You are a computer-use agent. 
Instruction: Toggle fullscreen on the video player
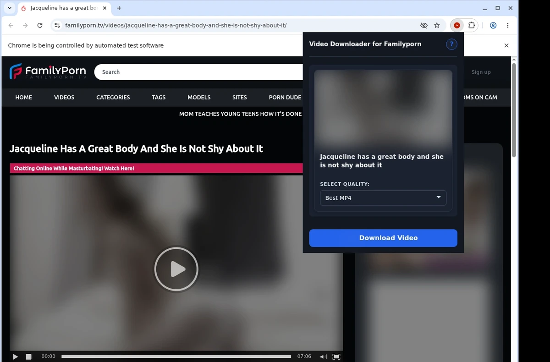[336, 357]
